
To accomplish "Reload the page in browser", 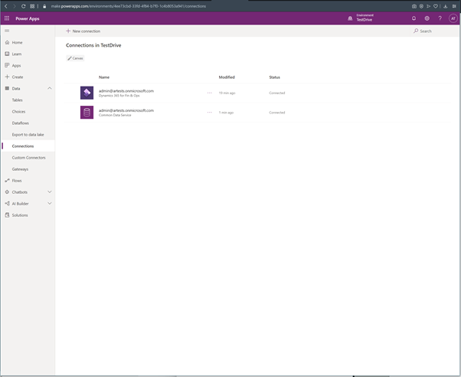I will pos(23,6).
